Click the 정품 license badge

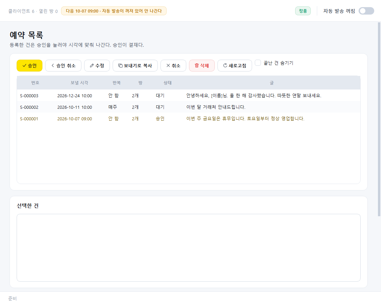click(x=303, y=11)
